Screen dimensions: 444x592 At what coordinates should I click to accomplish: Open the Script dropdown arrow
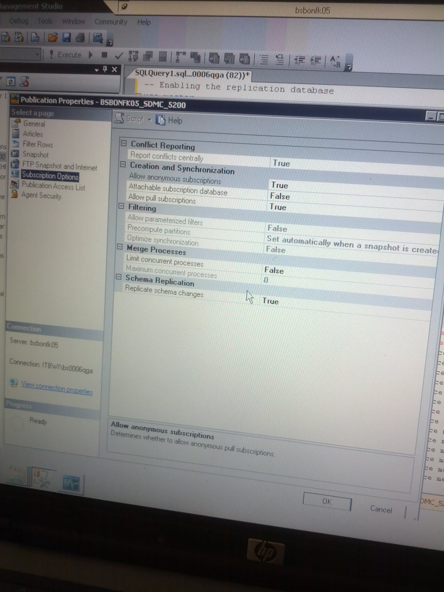[150, 120]
